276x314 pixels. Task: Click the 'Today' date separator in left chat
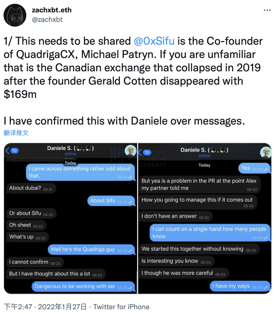click(x=70, y=163)
